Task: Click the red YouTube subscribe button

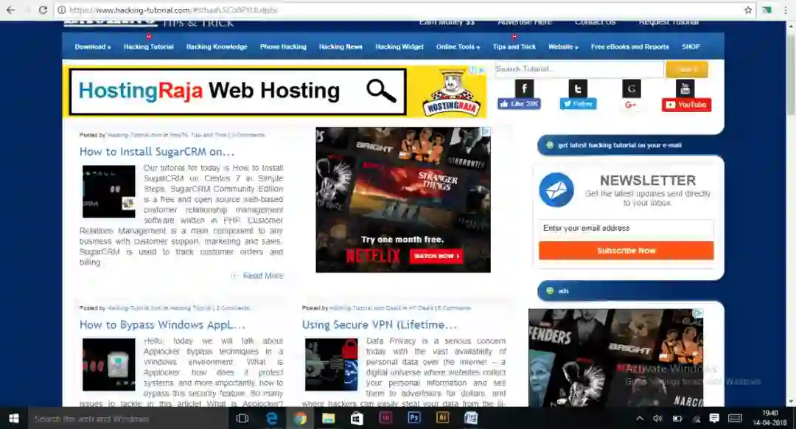Action: (686, 105)
